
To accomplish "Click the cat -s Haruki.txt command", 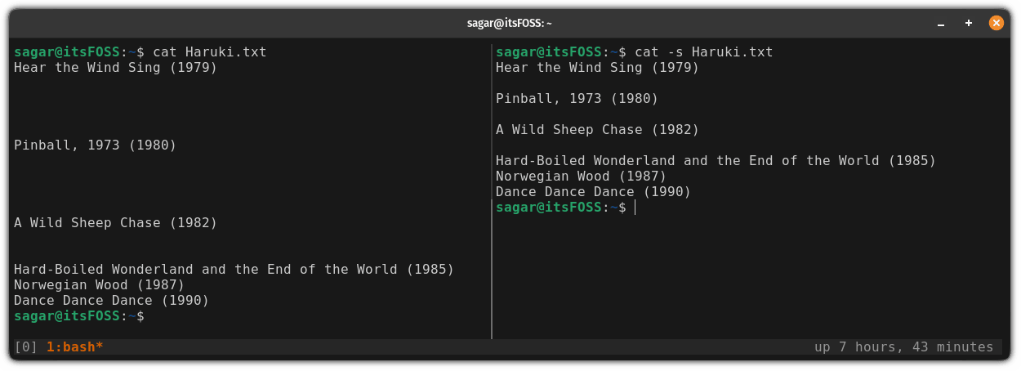I will point(703,52).
